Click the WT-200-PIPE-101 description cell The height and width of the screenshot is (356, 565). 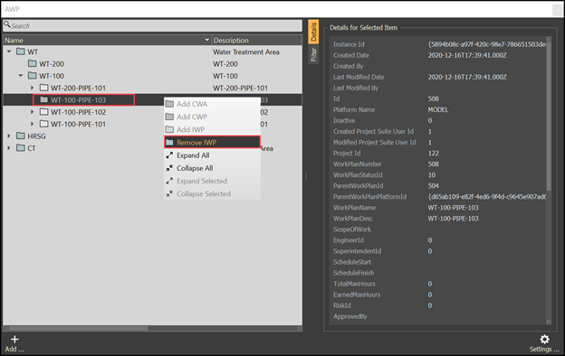pyautogui.click(x=240, y=89)
